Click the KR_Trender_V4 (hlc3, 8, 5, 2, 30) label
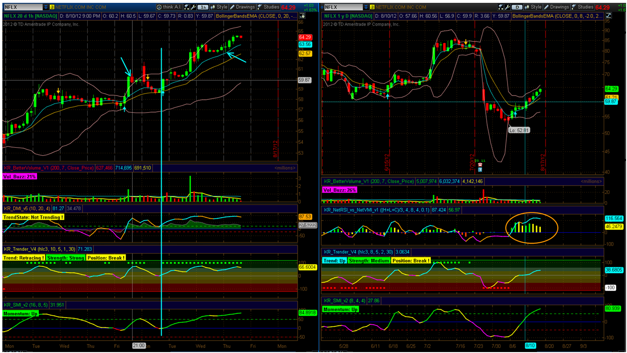This screenshot has width=627, height=353. (x=358, y=252)
